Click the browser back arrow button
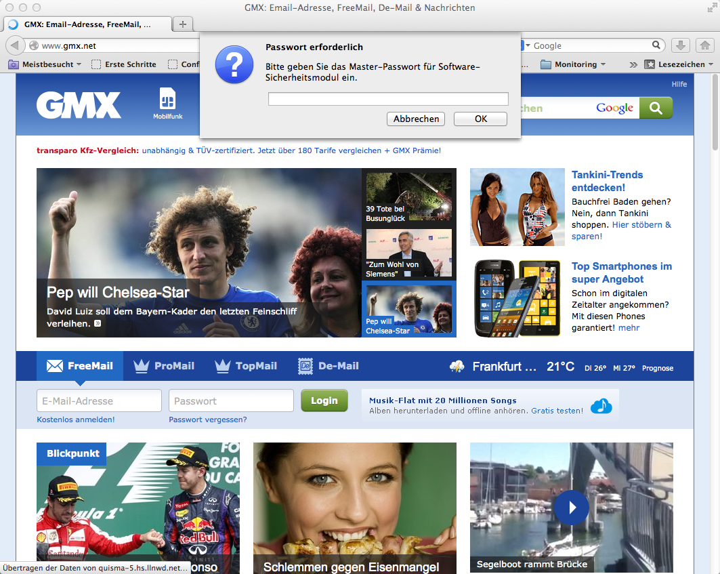The width and height of the screenshot is (720, 574). coord(15,45)
